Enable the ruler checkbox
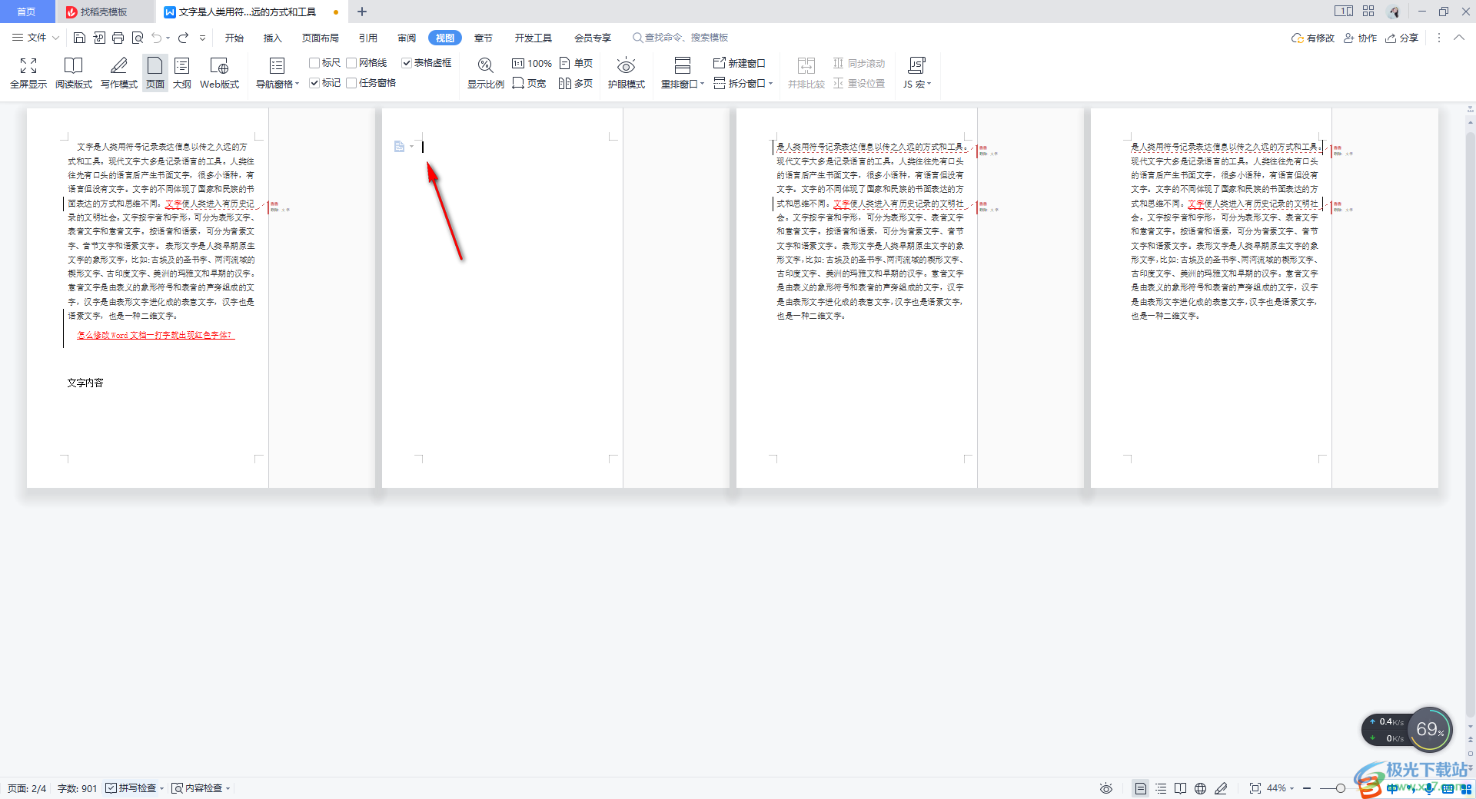The height and width of the screenshot is (799, 1476). coord(314,63)
